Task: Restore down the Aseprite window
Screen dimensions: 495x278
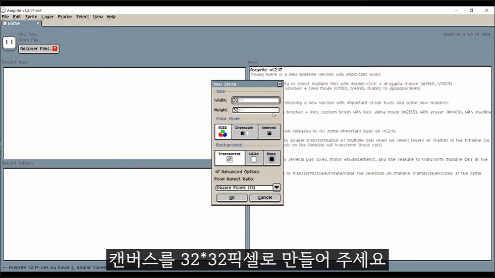Action: (x=471, y=10)
